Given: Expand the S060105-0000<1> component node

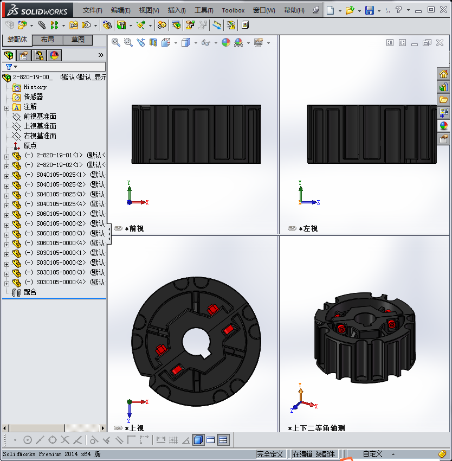Looking at the screenshot, I should [x=7, y=215].
